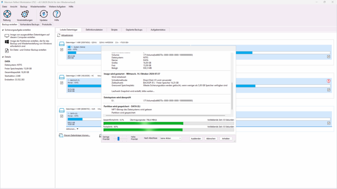Click the Anhalten button to pause

point(226,139)
